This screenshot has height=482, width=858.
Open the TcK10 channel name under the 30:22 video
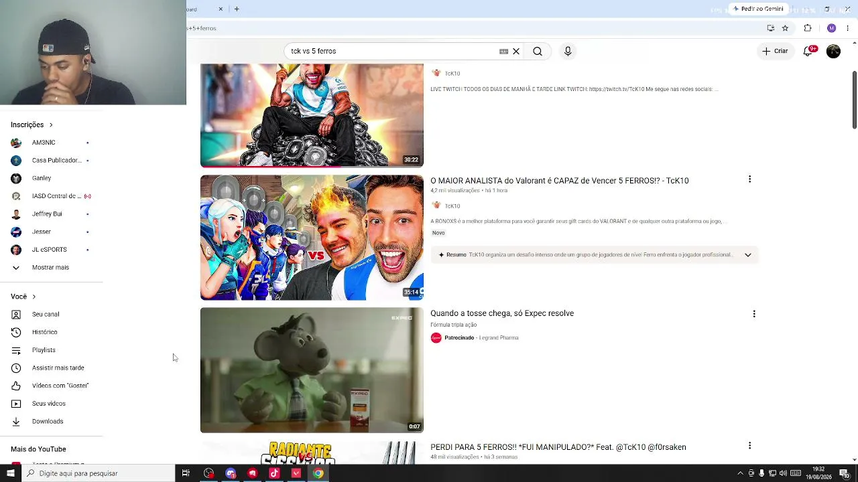coord(452,74)
